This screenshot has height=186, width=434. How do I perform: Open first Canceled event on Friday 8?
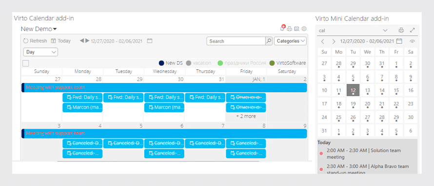(246, 144)
